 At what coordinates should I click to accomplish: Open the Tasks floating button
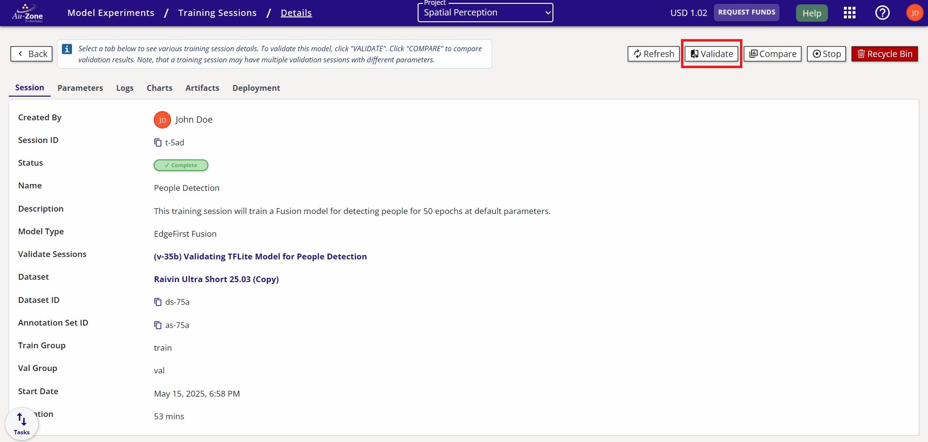coord(22,424)
